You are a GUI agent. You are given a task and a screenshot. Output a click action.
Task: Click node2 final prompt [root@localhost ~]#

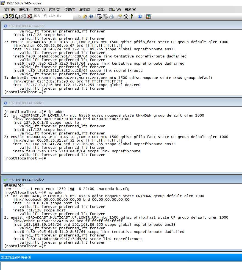point(25,246)
